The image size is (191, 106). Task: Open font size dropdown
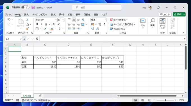point(63,20)
